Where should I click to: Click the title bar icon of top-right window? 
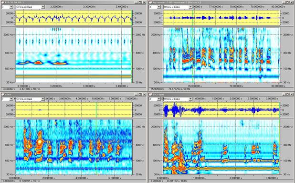click(150, 2)
